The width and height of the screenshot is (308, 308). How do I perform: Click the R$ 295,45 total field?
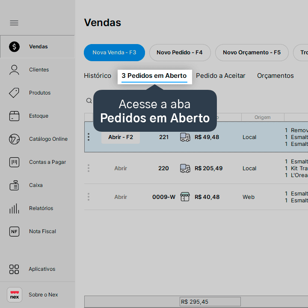(210, 302)
